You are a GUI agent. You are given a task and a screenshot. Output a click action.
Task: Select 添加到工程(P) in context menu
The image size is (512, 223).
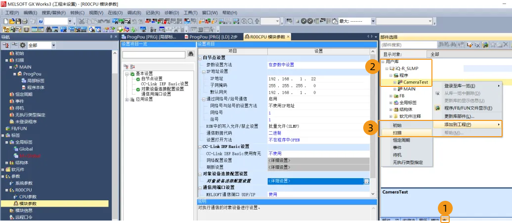click(x=467, y=124)
